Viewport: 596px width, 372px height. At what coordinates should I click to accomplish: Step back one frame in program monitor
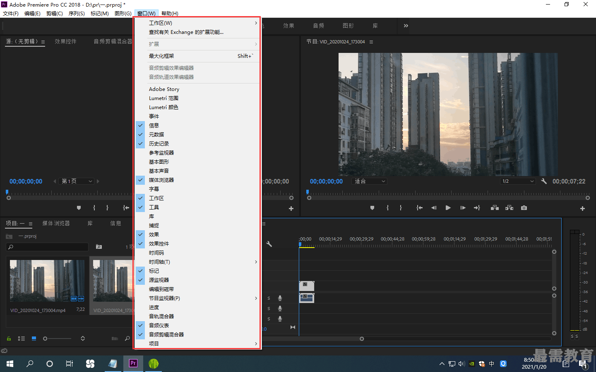(x=434, y=208)
